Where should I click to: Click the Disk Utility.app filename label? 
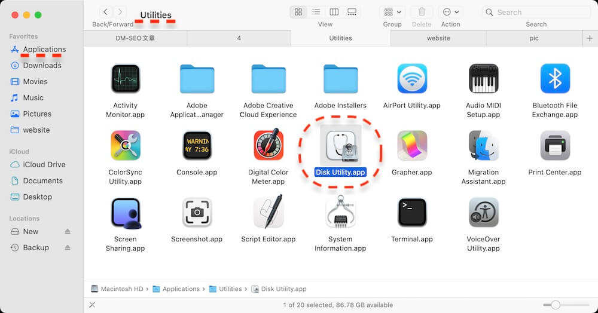(341, 172)
